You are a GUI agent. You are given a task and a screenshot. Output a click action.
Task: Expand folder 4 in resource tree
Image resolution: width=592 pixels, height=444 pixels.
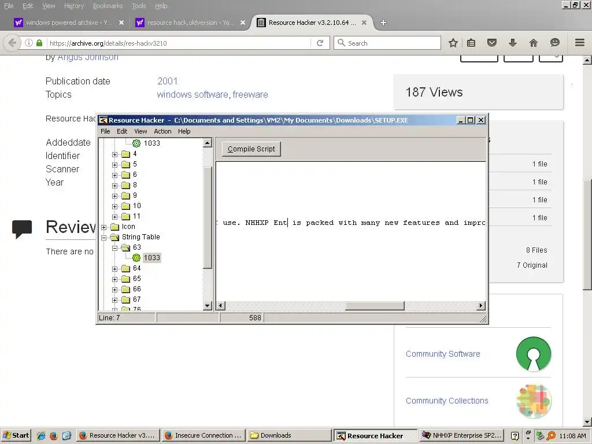coord(115,154)
